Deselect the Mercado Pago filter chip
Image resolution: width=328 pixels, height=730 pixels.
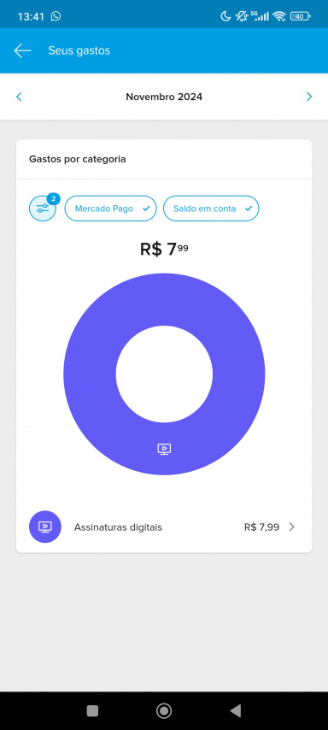(x=111, y=209)
